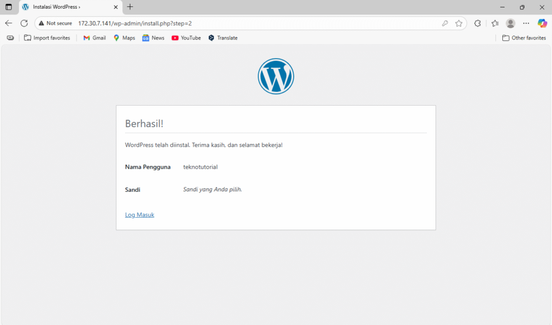The height and width of the screenshot is (325, 552).
Task: Click Sandi yang Anda pilih text
Action: tap(212, 189)
